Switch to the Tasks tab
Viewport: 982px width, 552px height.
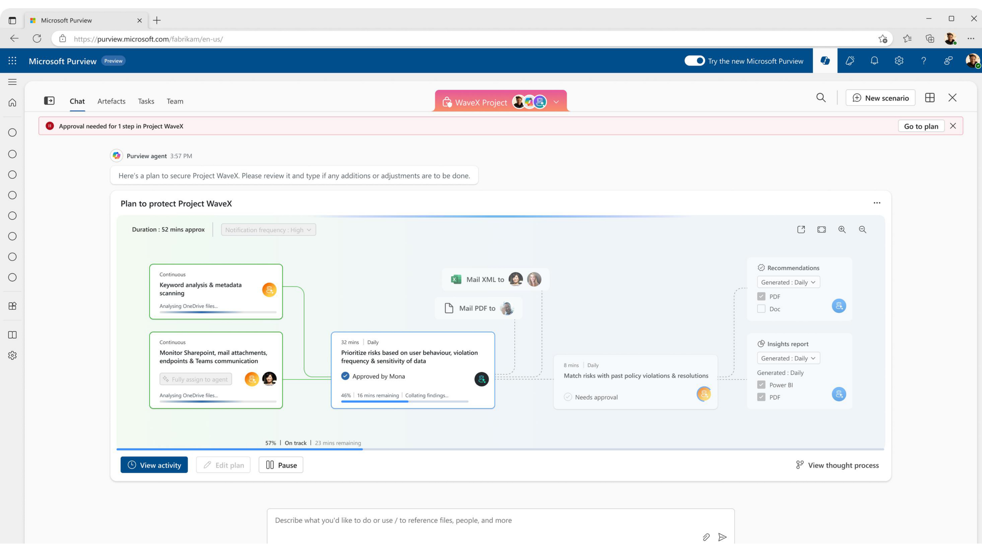[146, 101]
